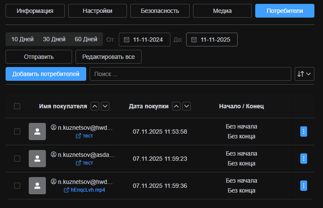
Task: Tick the select-all checkbox in table header
Action: pyautogui.click(x=17, y=106)
